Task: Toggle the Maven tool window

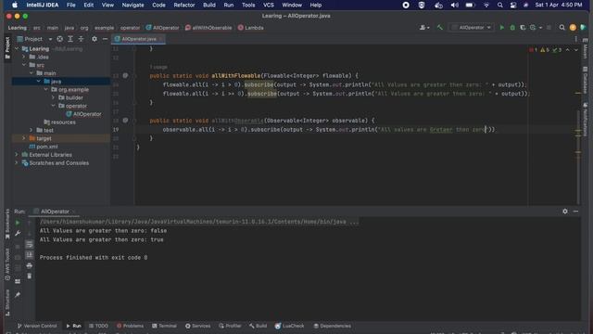Action: tap(585, 48)
